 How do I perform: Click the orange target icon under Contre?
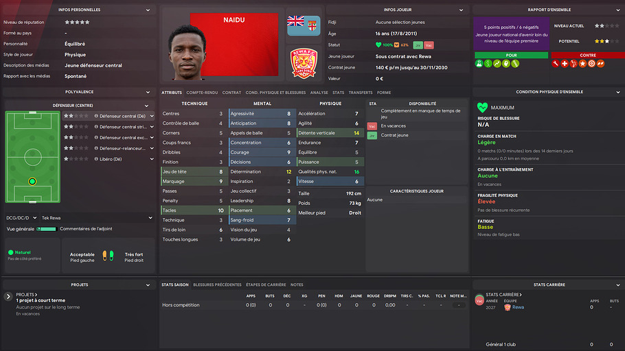pyautogui.click(x=591, y=64)
